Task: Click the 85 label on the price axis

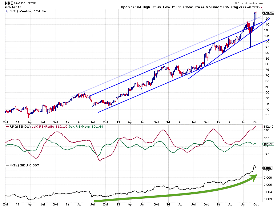Action: click(x=267, y=58)
